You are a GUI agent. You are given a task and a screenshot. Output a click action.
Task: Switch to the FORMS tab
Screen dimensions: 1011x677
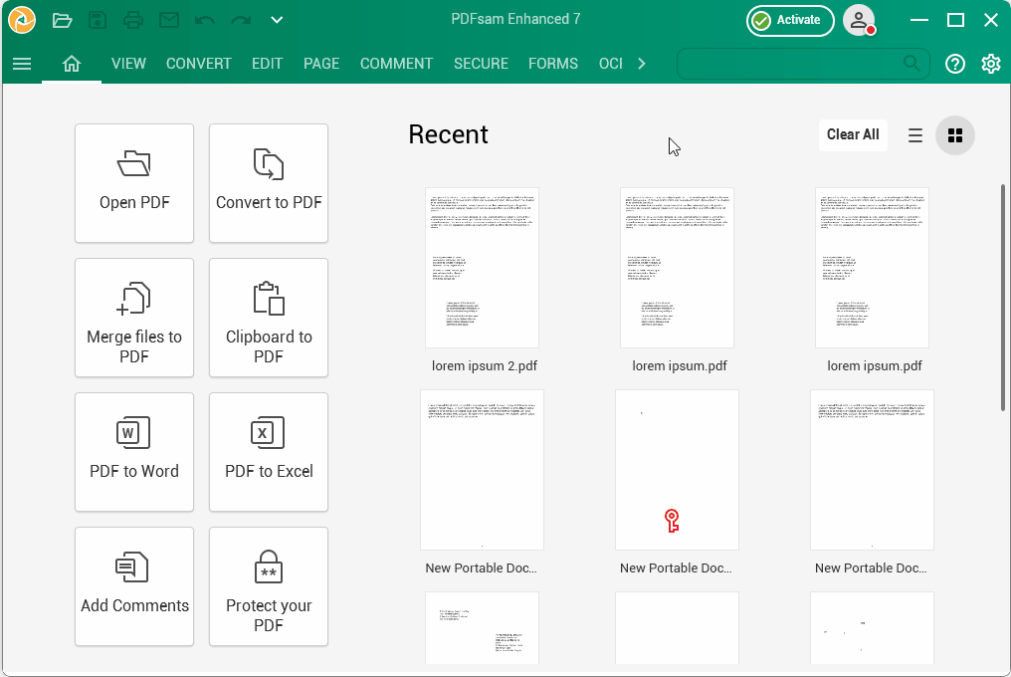(553, 64)
